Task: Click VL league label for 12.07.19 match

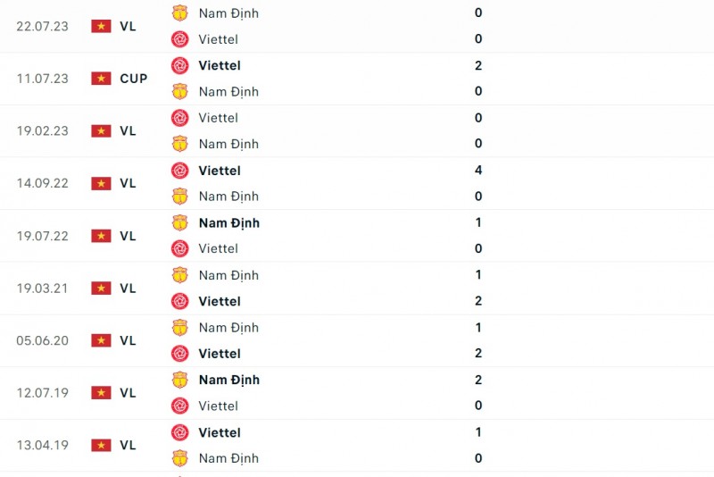Action: point(128,392)
